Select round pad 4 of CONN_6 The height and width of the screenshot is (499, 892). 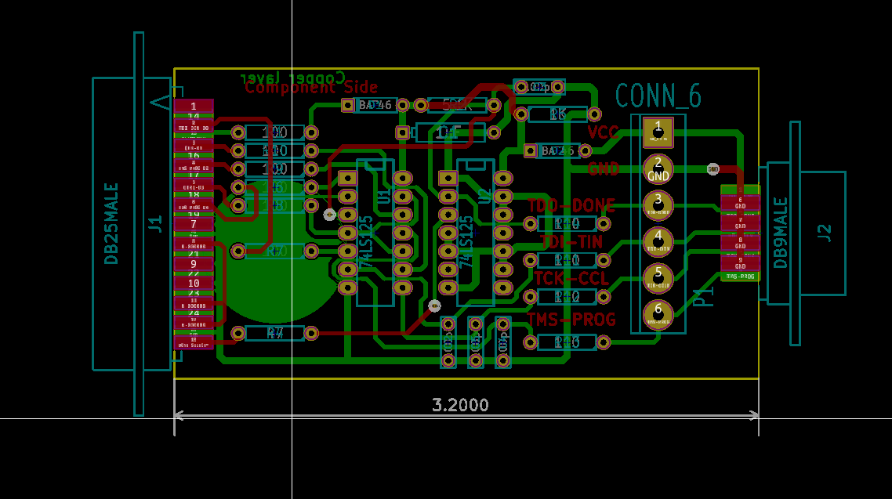click(658, 242)
